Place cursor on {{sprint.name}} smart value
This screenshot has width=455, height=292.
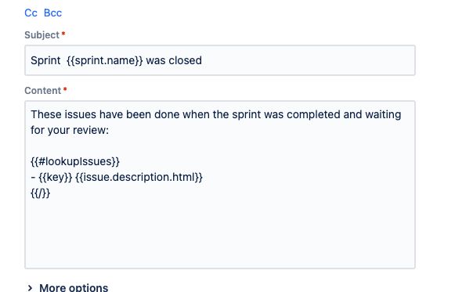pyautogui.click(x=105, y=60)
